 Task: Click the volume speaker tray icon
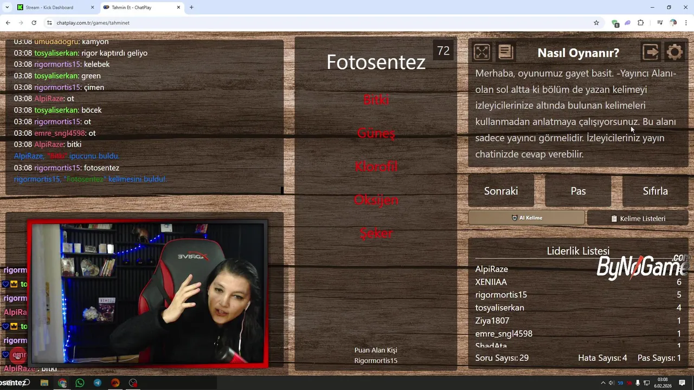(x=612, y=383)
